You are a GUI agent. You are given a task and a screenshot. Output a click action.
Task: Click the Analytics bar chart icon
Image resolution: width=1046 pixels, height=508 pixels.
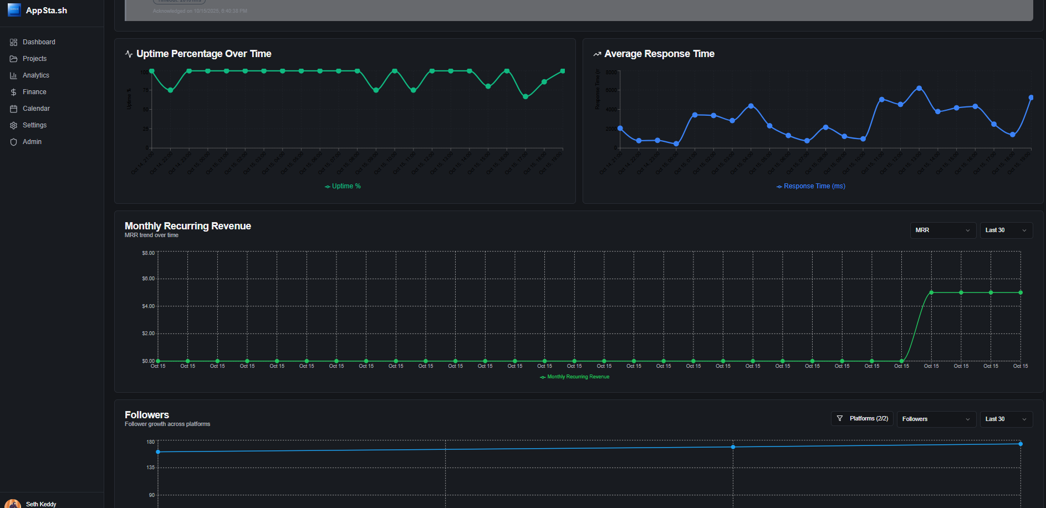[x=13, y=75]
